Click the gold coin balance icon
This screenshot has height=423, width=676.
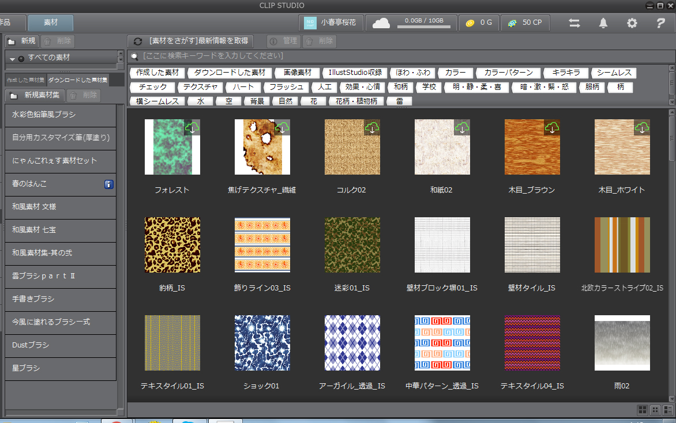point(470,23)
